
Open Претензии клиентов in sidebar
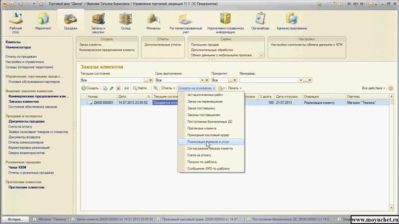point(26,187)
